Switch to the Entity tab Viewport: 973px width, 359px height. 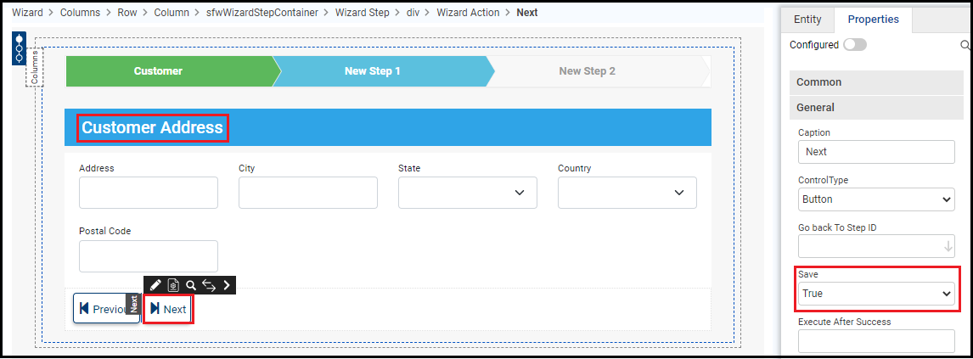click(807, 20)
